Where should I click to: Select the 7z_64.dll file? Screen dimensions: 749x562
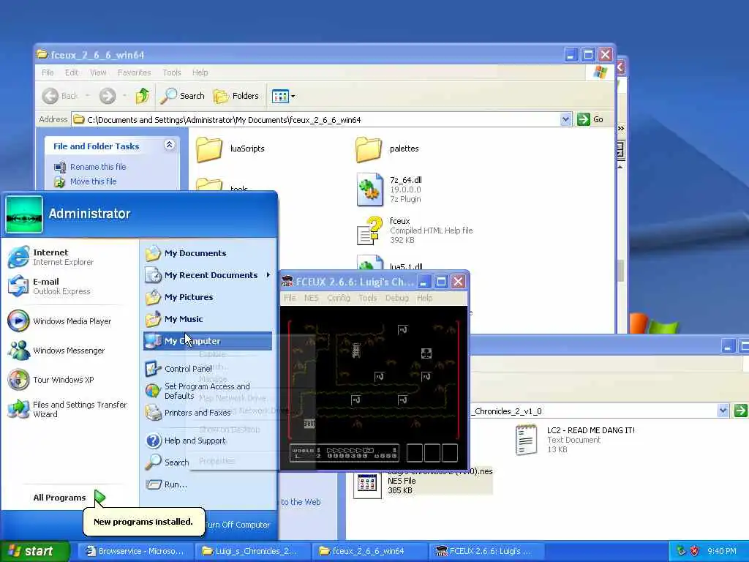[389, 190]
